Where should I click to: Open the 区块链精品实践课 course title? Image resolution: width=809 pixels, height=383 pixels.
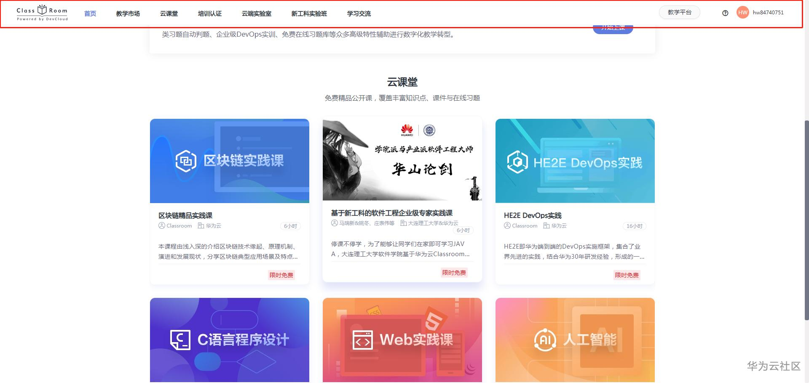(x=185, y=216)
